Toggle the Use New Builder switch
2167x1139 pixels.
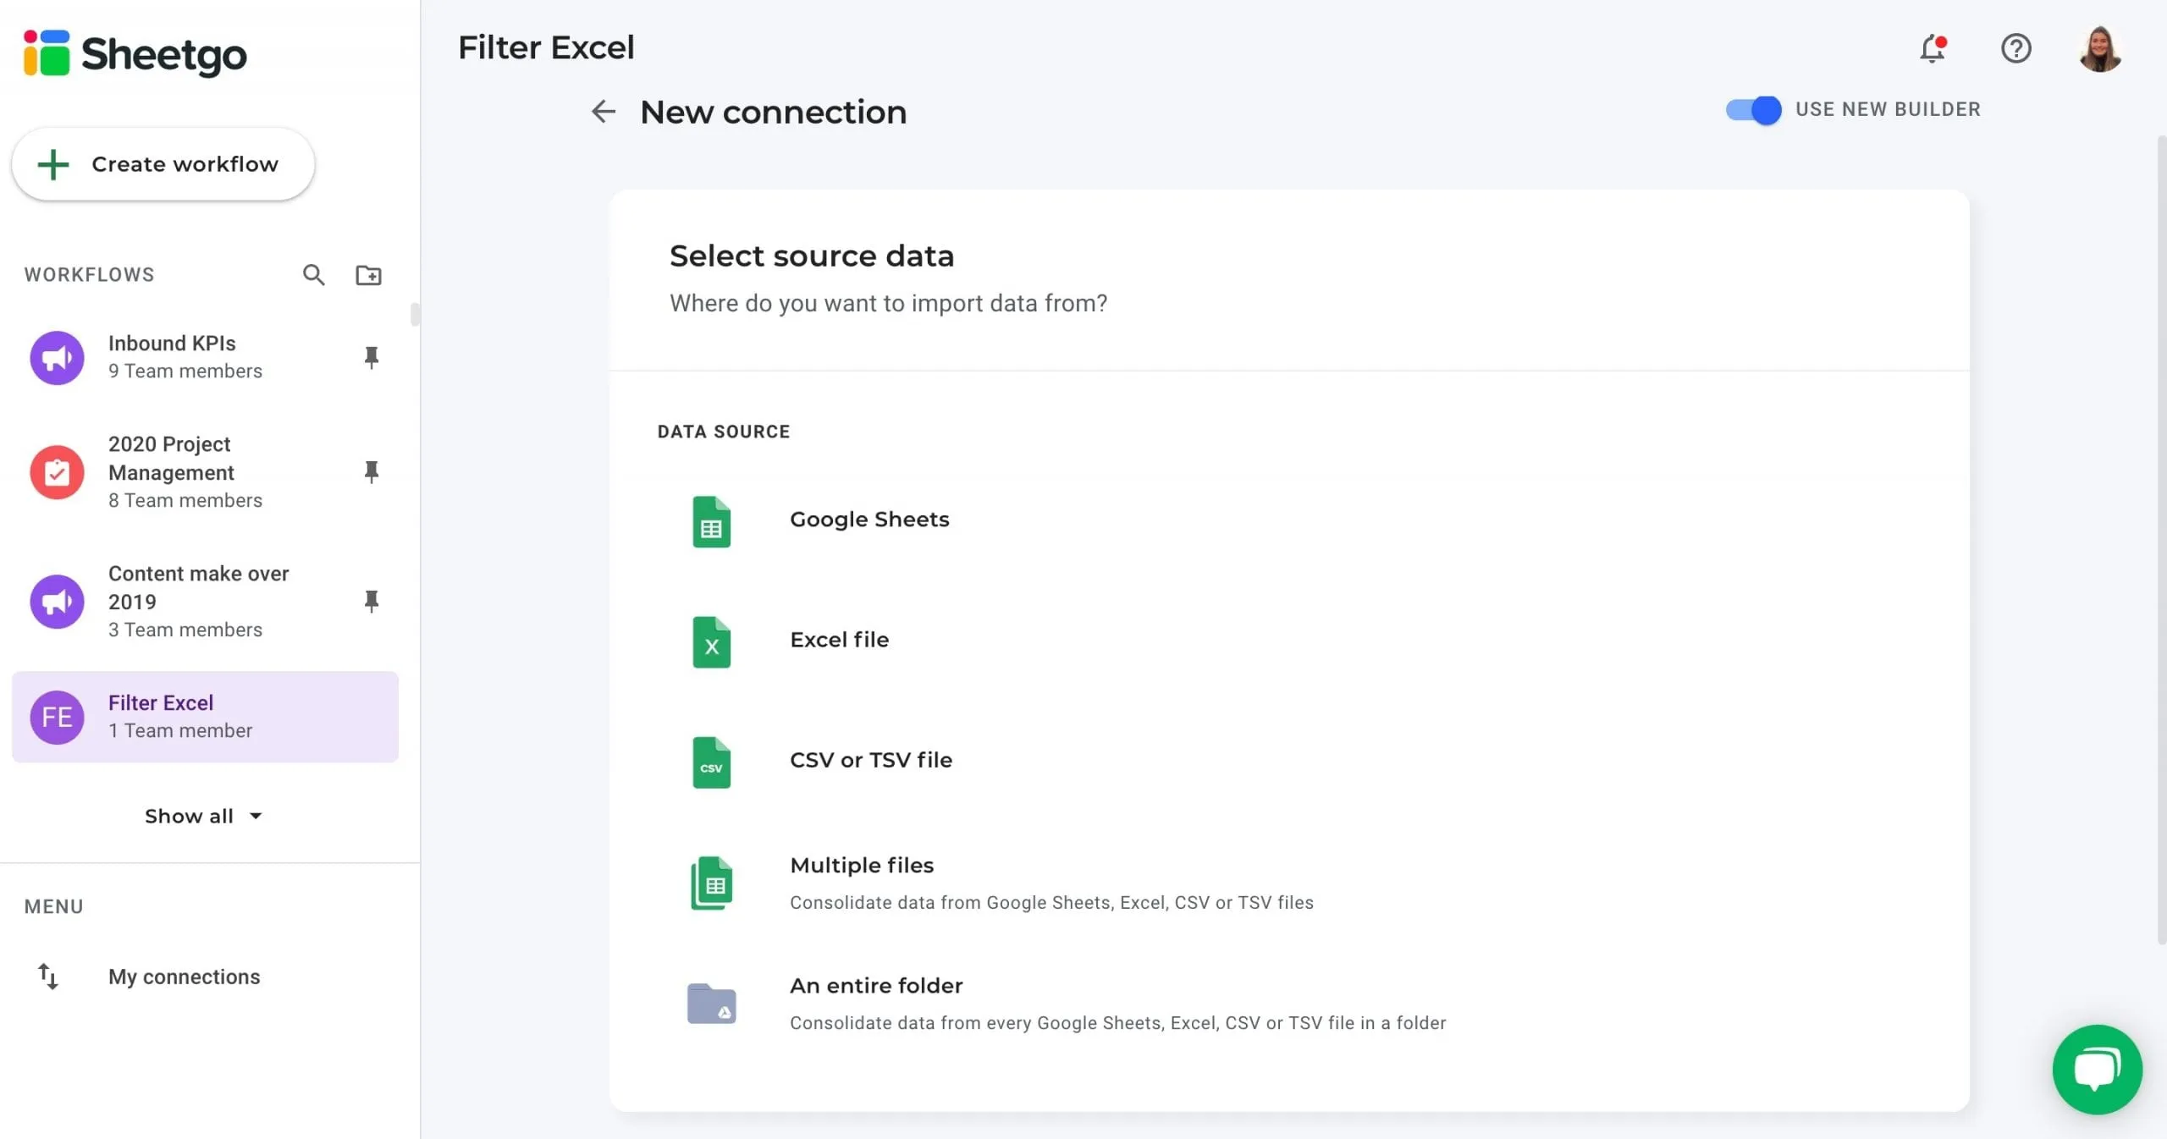(x=1753, y=110)
